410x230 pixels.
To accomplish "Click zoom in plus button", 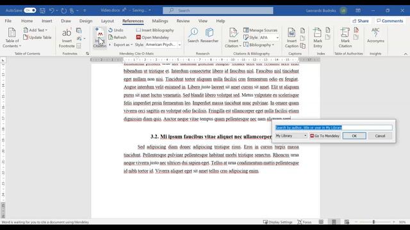I will click(x=394, y=222).
